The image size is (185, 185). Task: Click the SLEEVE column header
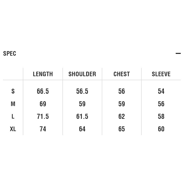click(x=161, y=74)
